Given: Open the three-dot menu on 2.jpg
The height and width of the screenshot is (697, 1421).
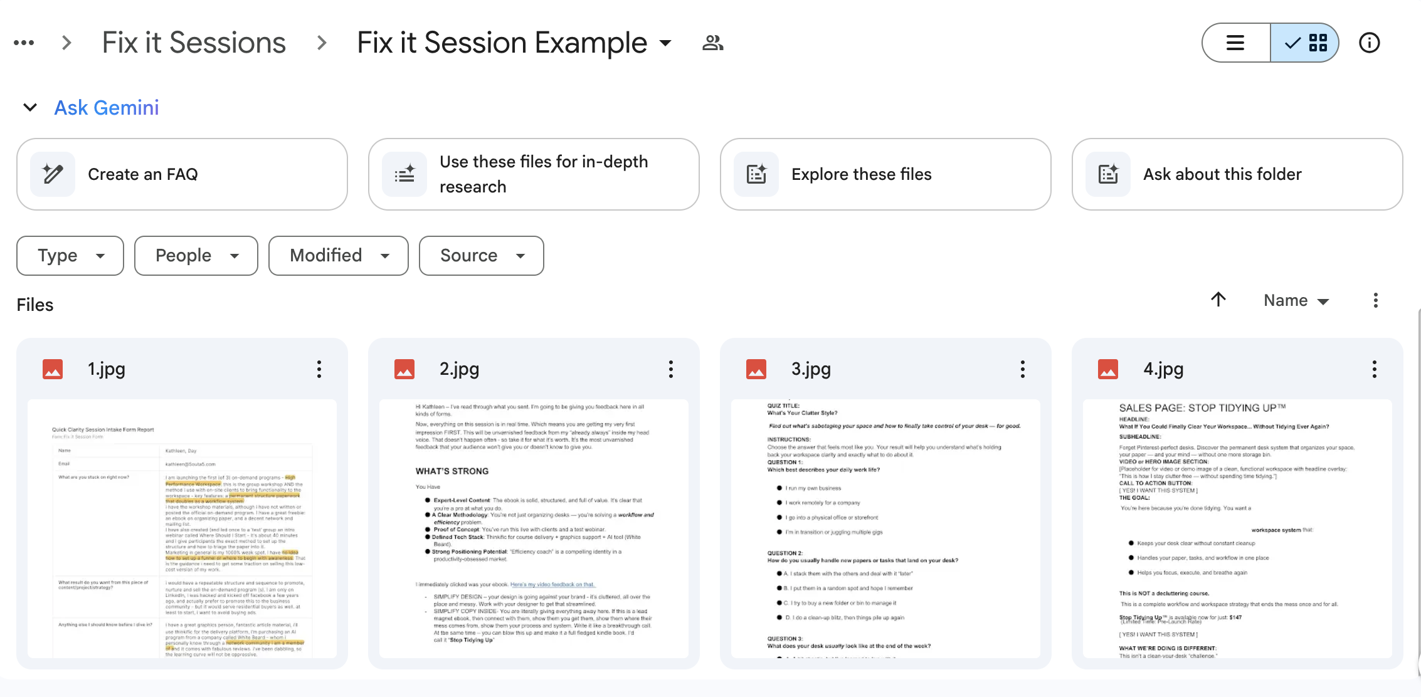Looking at the screenshot, I should (x=671, y=369).
